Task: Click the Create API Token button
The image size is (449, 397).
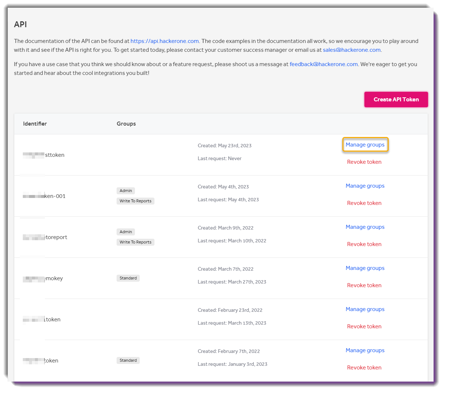Action: coord(396,100)
